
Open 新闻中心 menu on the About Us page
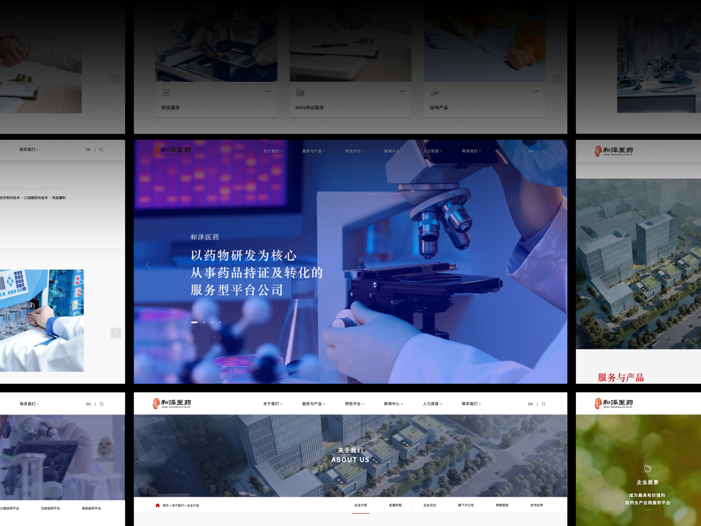point(393,404)
